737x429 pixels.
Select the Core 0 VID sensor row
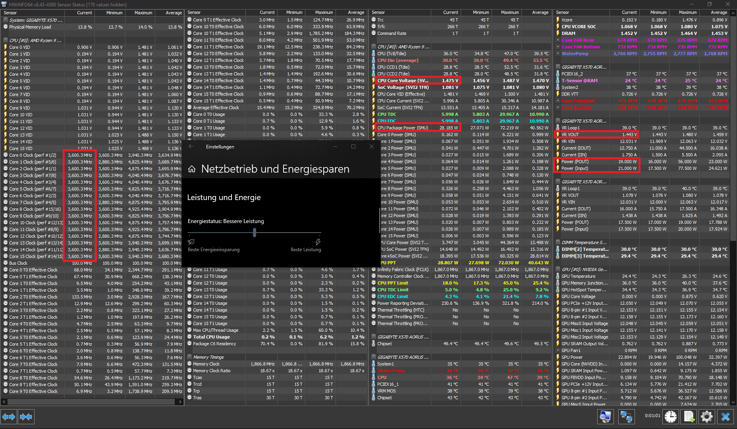92,47
